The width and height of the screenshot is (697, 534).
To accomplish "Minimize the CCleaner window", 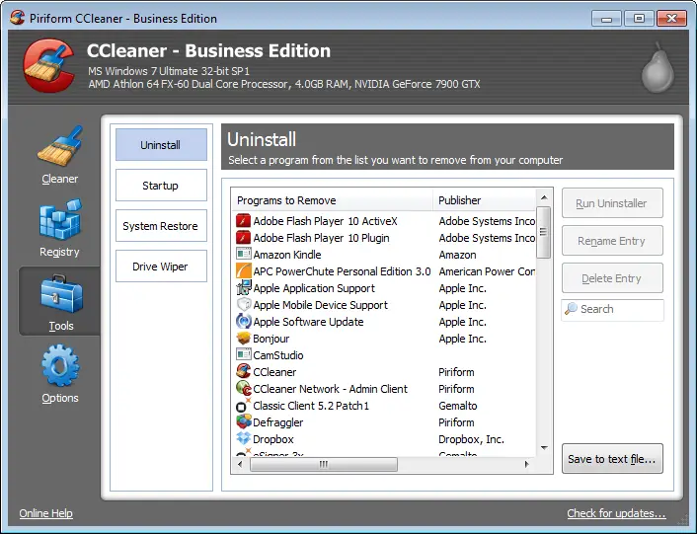I will [606, 19].
